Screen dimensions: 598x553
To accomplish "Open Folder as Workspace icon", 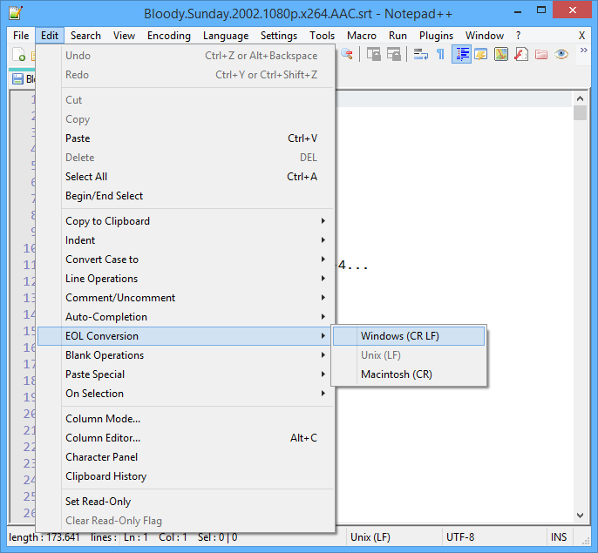I will (x=540, y=54).
